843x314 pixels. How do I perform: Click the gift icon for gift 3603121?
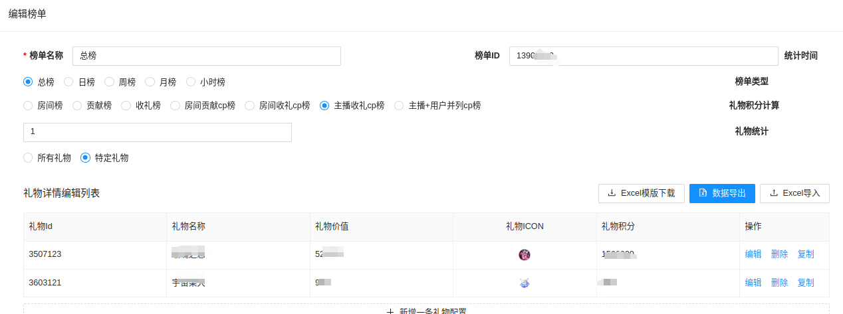[x=525, y=283]
